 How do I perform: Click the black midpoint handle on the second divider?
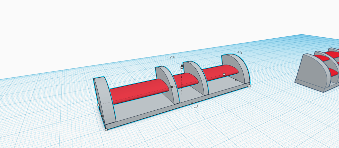(x=172, y=87)
